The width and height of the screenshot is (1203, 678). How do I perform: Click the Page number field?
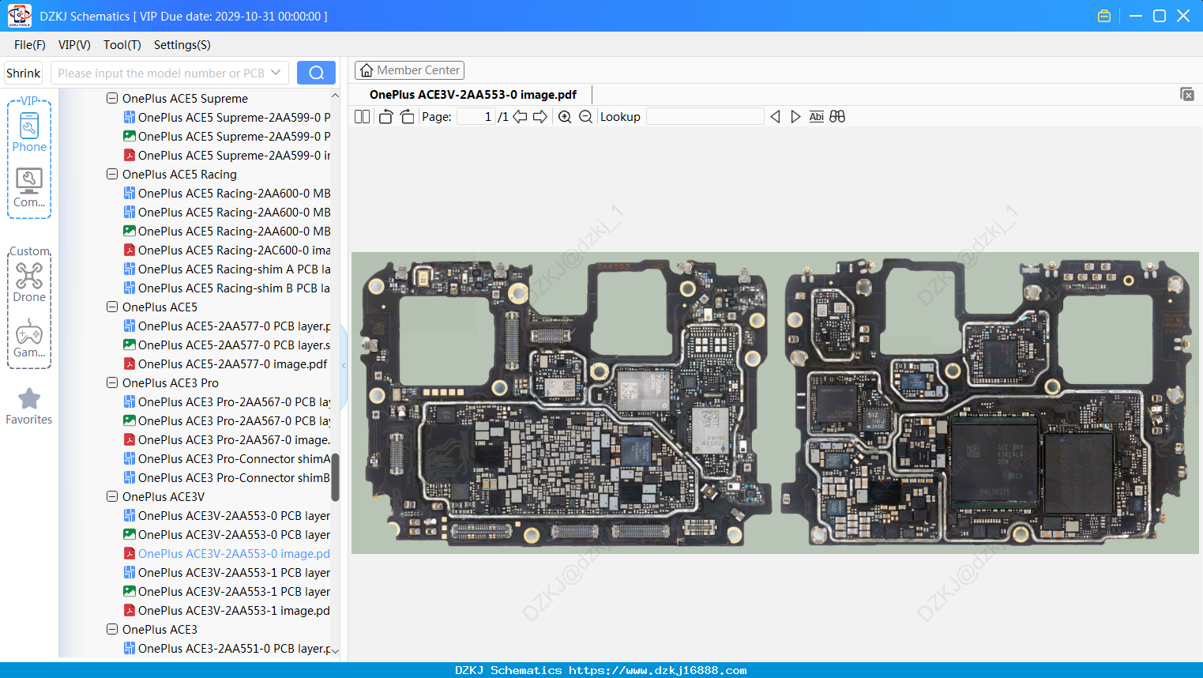[476, 116]
